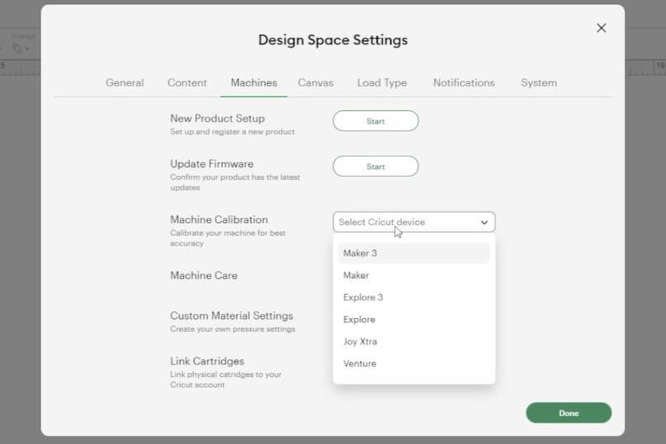Click the Custom Material Settings heading
This screenshot has width=666, height=444.
click(x=231, y=316)
